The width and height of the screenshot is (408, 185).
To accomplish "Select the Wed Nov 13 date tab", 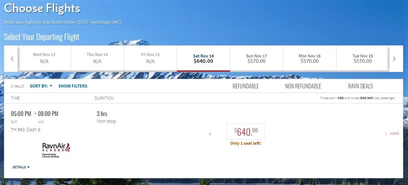I will coord(44,58).
